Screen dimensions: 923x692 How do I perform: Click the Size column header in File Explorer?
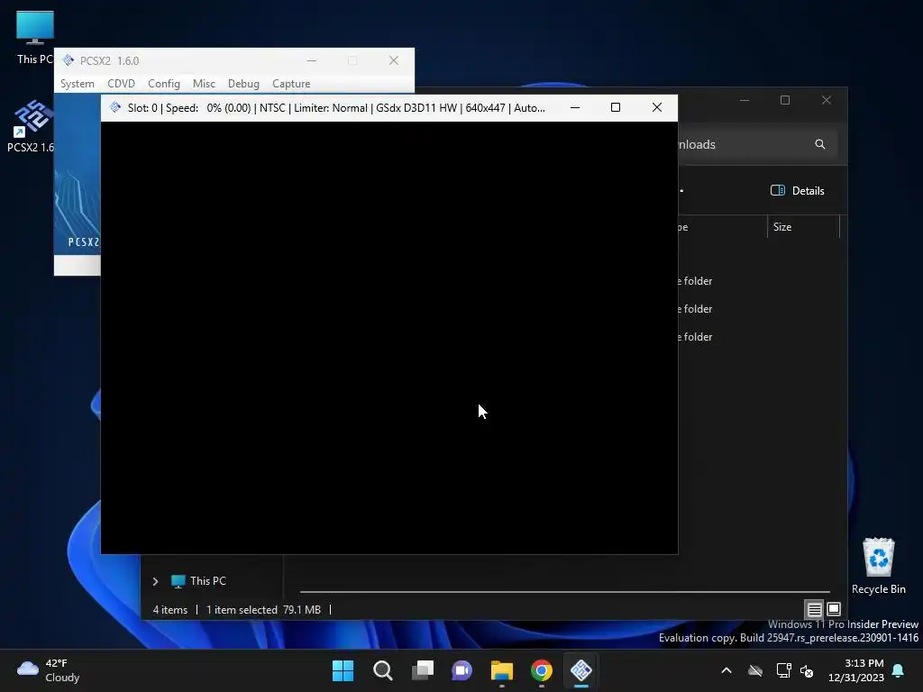803,227
